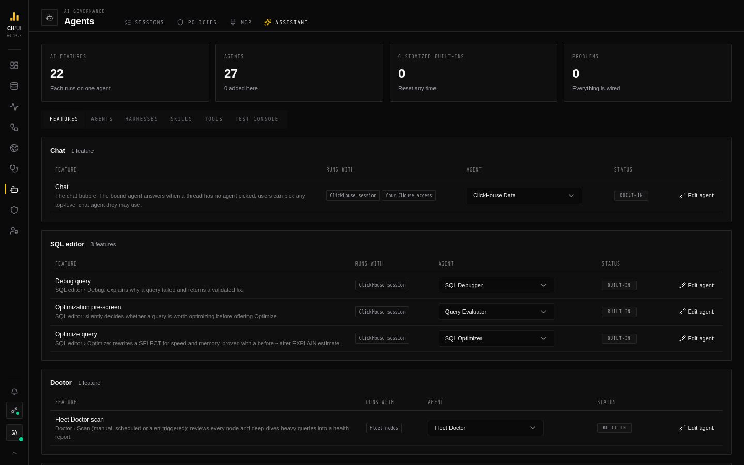Click Edit agent for Optimization pre-screen

click(696, 312)
